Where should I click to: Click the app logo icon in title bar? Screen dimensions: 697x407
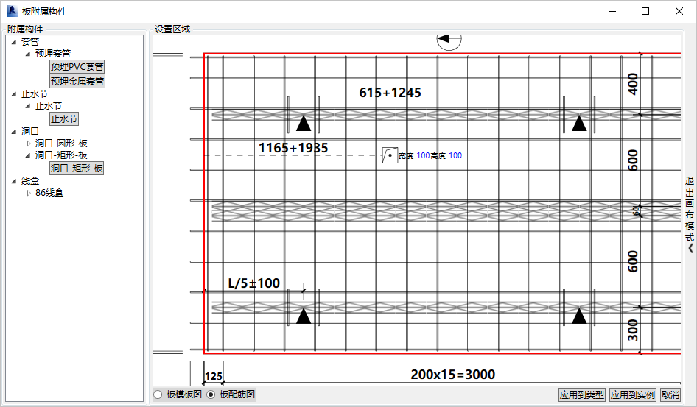coord(12,11)
